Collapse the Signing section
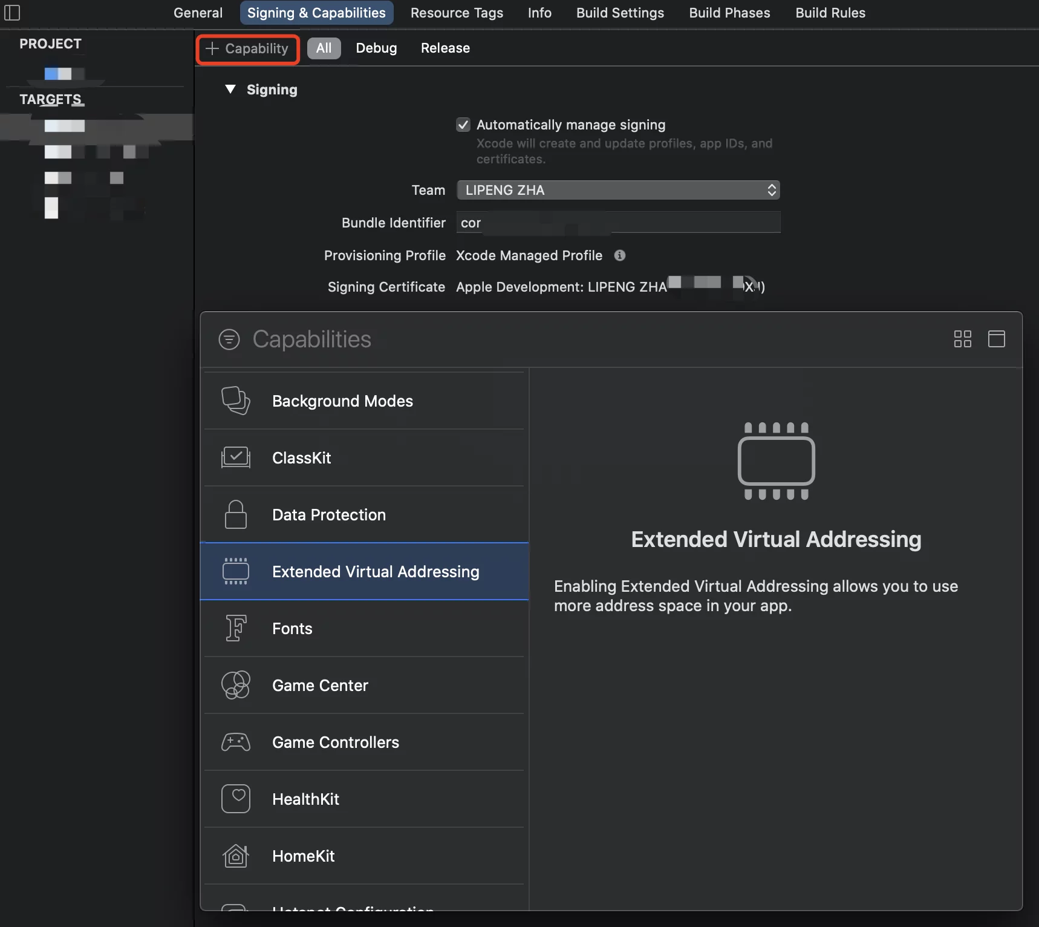This screenshot has height=927, width=1039. point(230,90)
